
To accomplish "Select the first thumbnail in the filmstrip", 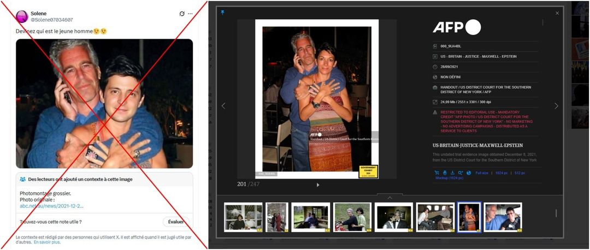I will pyautogui.click(x=243, y=217).
